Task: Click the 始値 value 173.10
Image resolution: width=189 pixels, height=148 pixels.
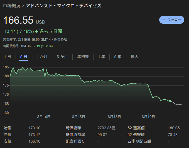Action: (x=34, y=128)
